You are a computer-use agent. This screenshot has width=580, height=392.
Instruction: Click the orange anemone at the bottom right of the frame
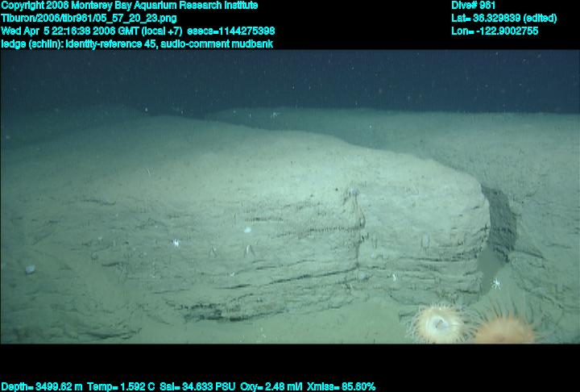point(505,328)
